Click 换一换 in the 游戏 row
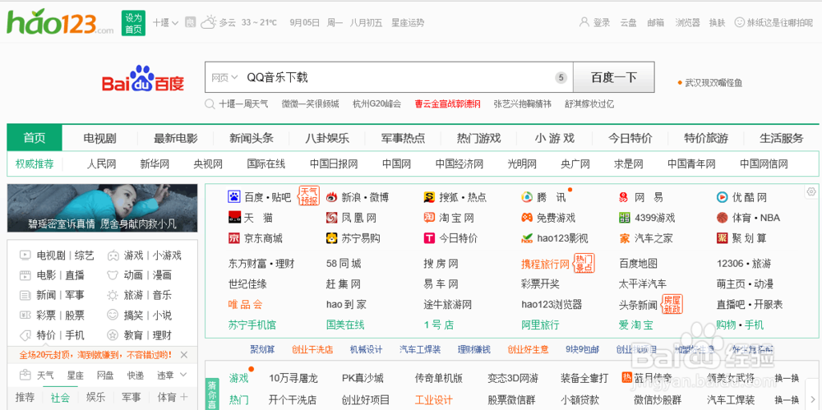The height and width of the screenshot is (410, 822). tap(787, 378)
